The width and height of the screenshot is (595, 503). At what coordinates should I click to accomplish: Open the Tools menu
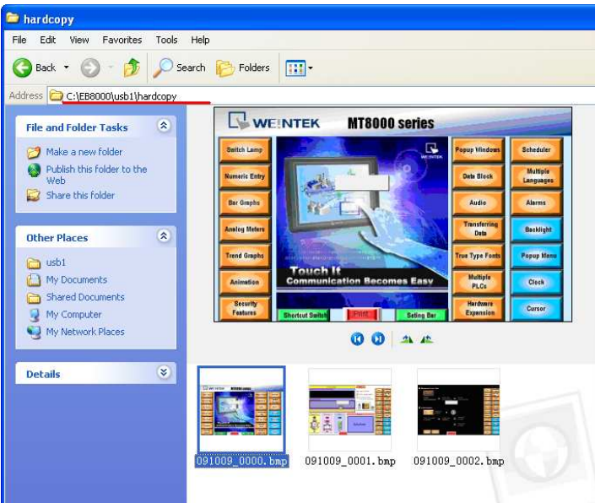166,40
